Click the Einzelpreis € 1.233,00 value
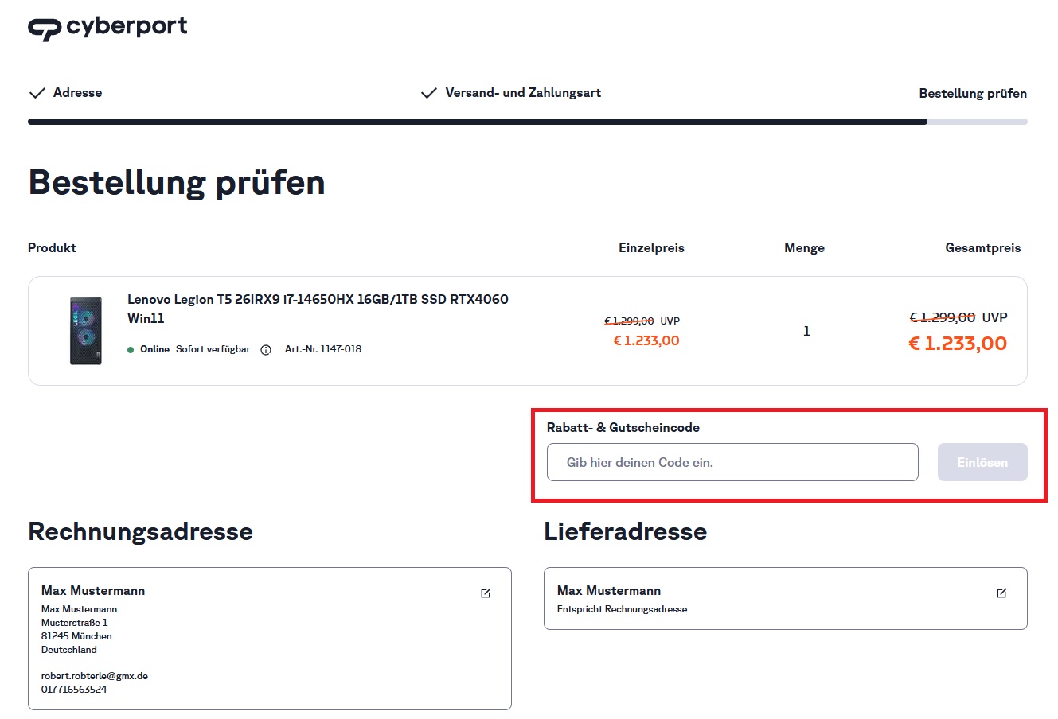 (646, 340)
